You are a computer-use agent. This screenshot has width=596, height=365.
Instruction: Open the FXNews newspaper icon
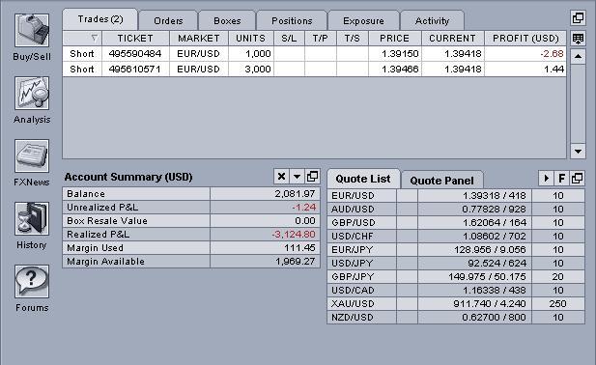coord(32,155)
